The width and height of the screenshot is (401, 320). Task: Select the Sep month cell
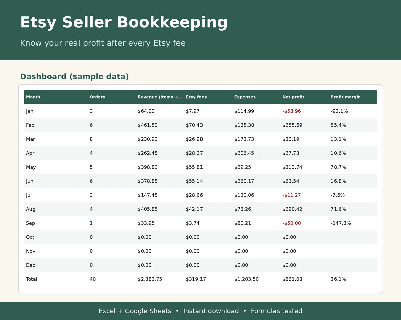pyautogui.click(x=30, y=223)
